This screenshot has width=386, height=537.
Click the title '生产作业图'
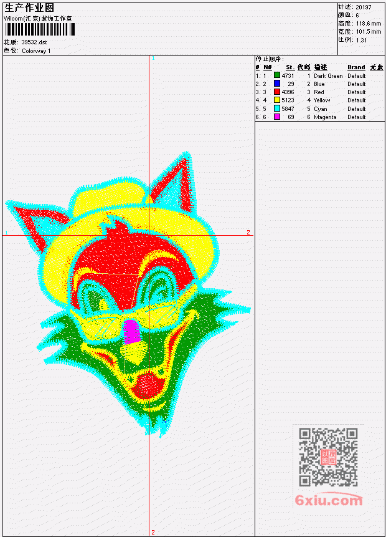(29, 7)
